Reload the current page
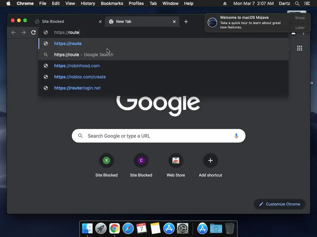317x237 pixels. click(33, 32)
